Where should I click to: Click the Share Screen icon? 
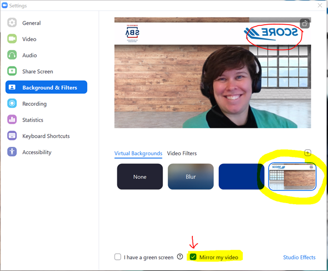(12, 71)
